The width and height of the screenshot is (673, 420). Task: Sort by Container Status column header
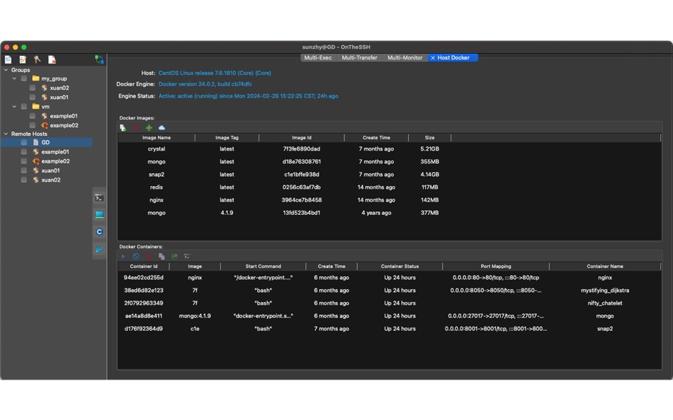pos(400,266)
